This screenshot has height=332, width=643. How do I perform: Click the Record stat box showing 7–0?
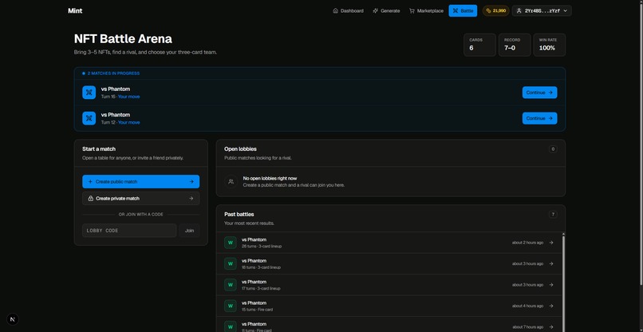click(x=515, y=45)
